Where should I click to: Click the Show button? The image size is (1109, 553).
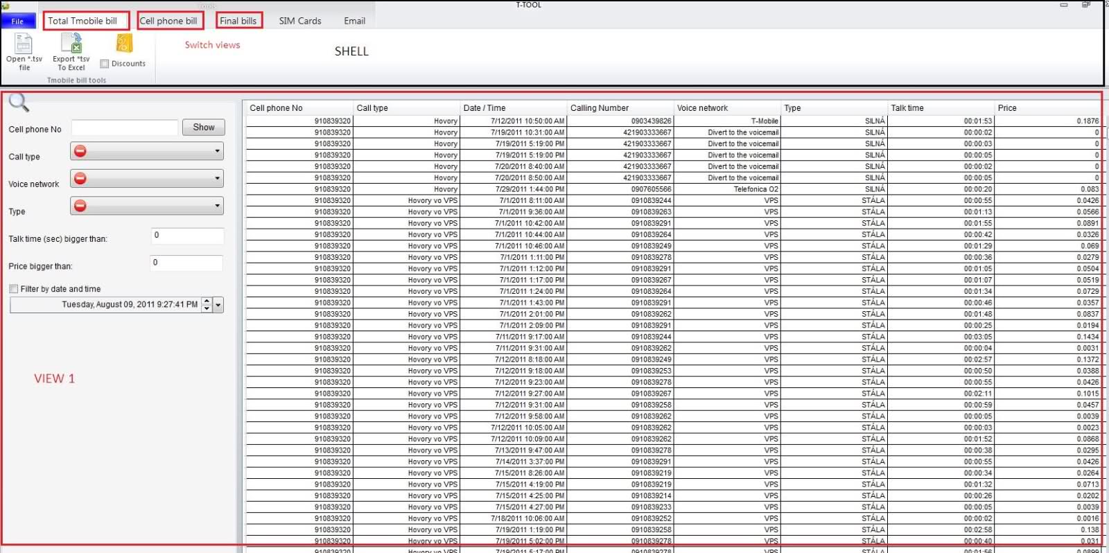pyautogui.click(x=204, y=128)
